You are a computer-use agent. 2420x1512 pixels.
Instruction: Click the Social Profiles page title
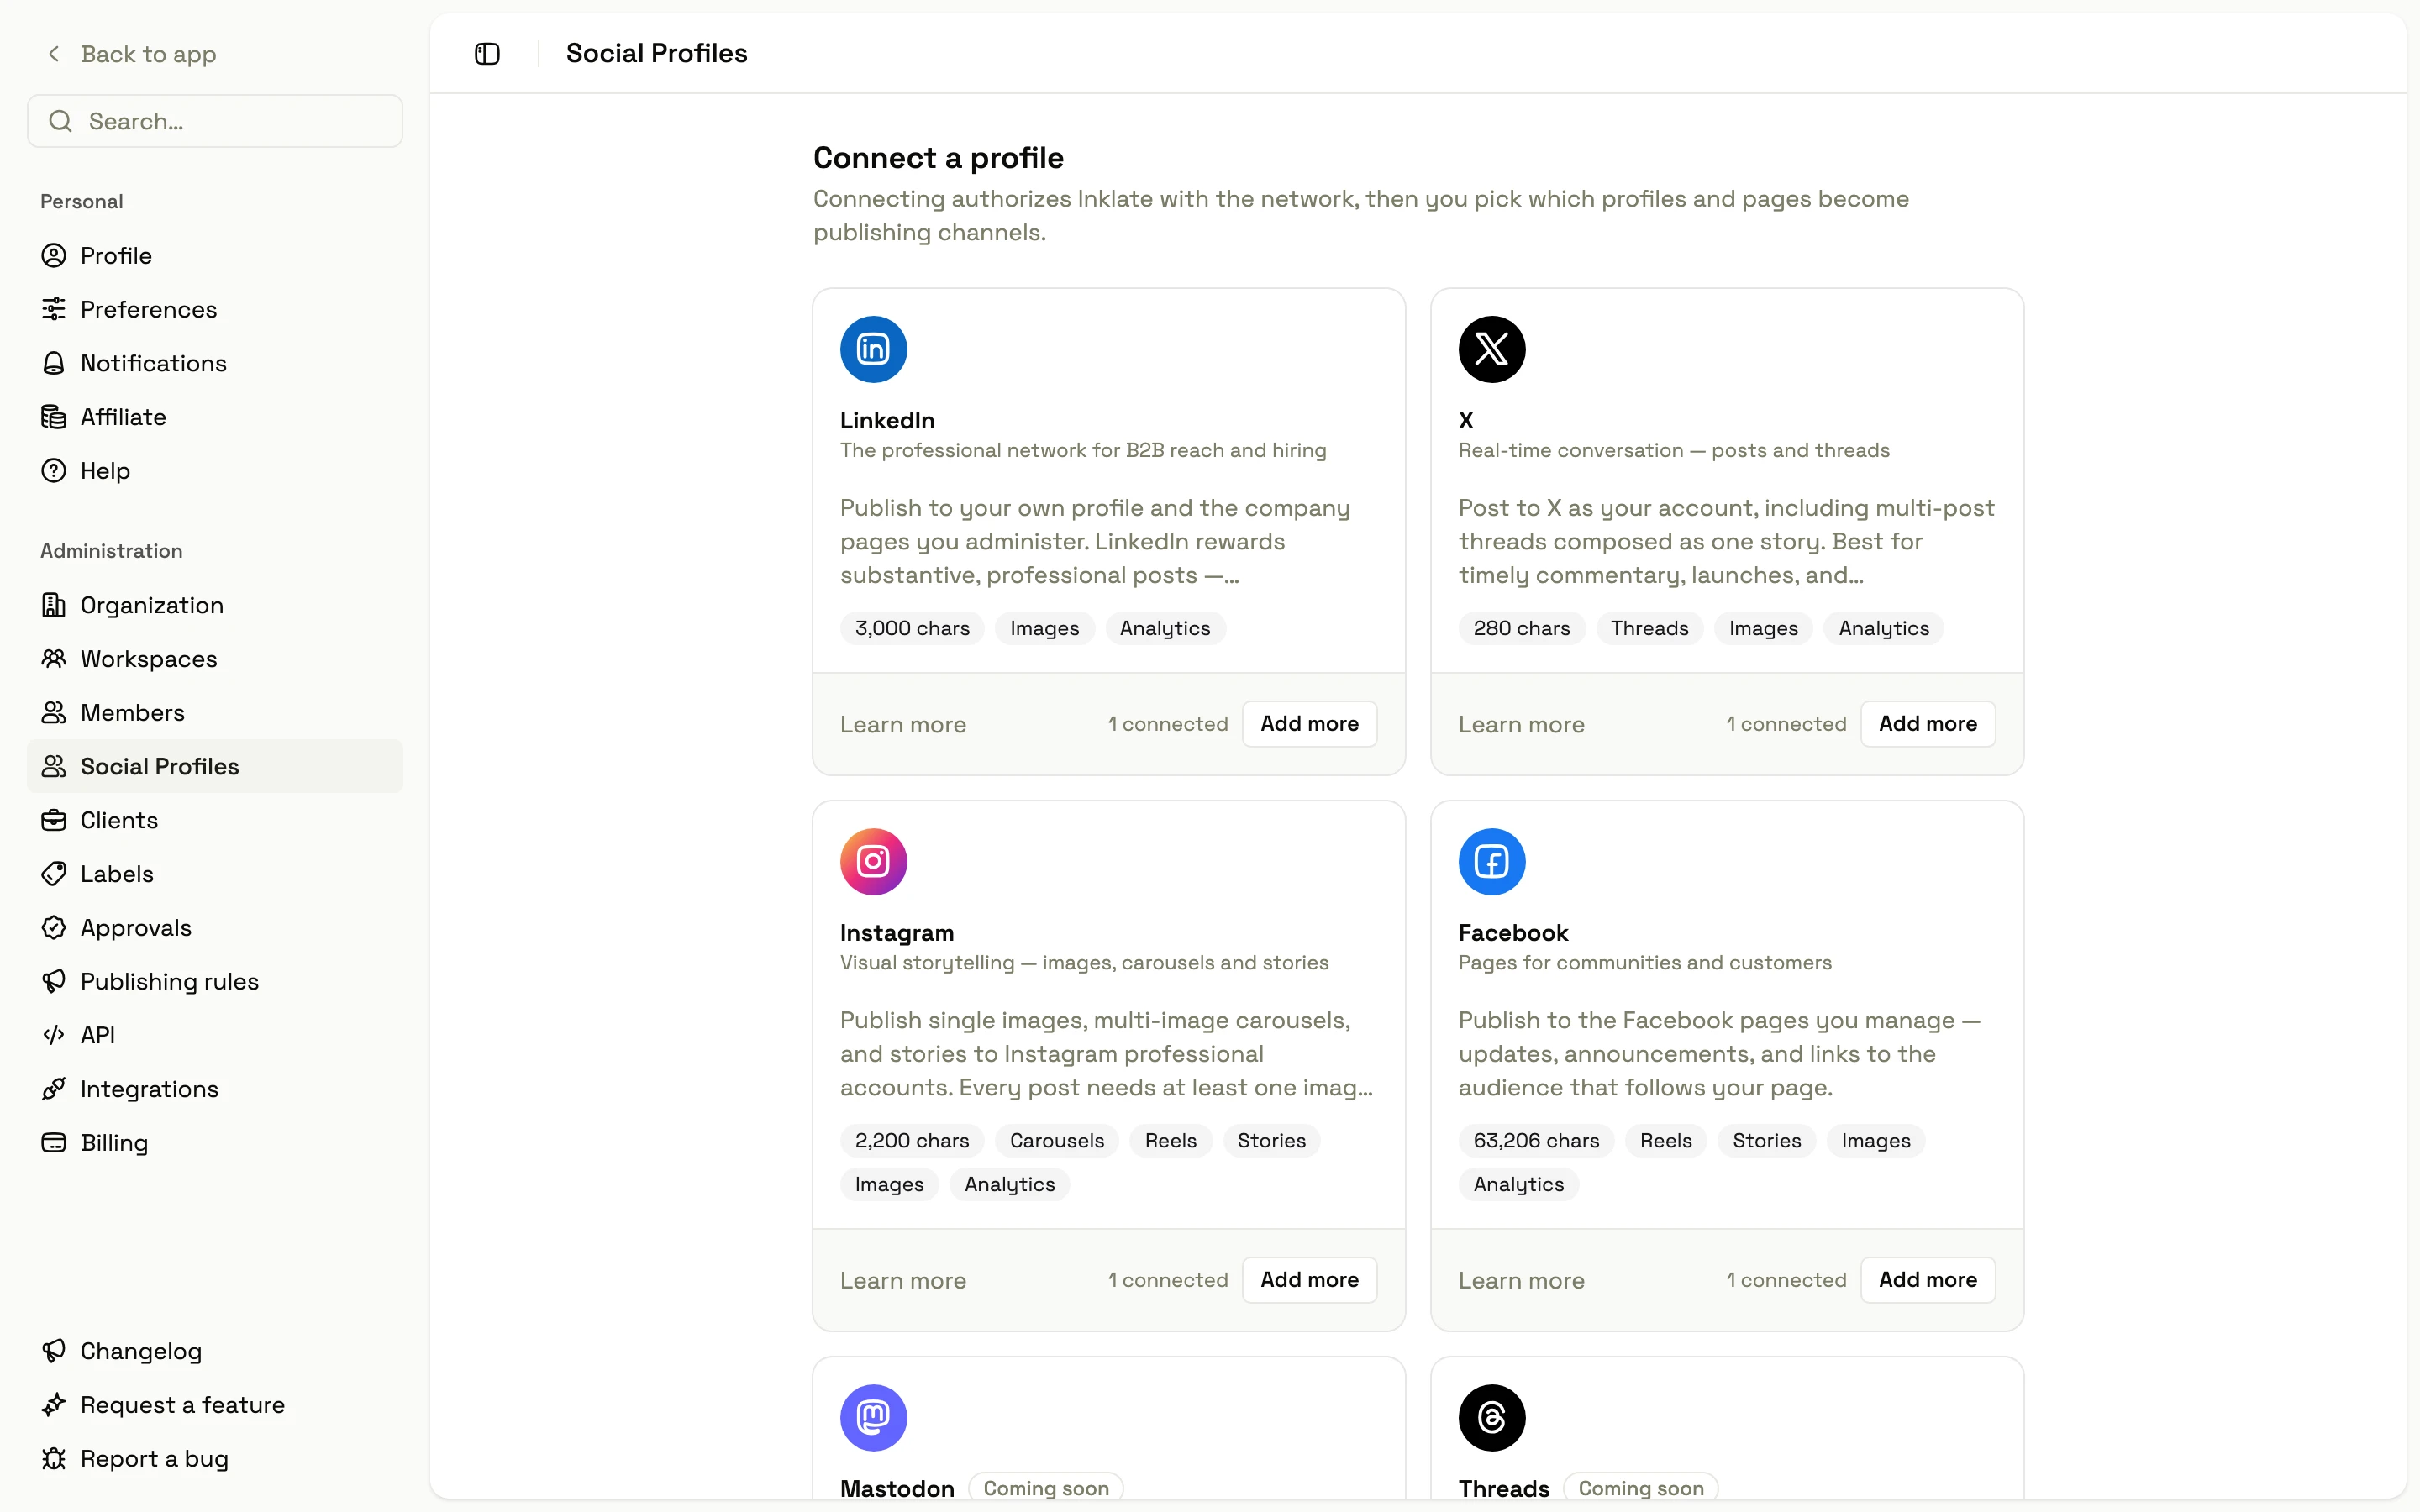coord(657,54)
